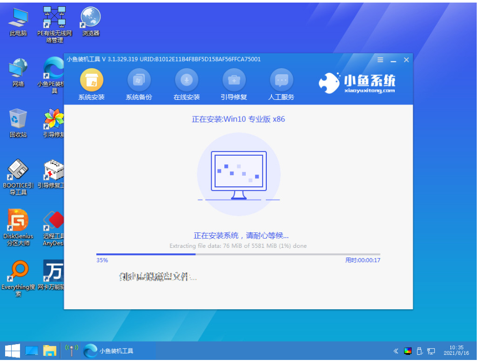
Task: Open the 引导修复 toolbox icon
Action: click(x=234, y=80)
